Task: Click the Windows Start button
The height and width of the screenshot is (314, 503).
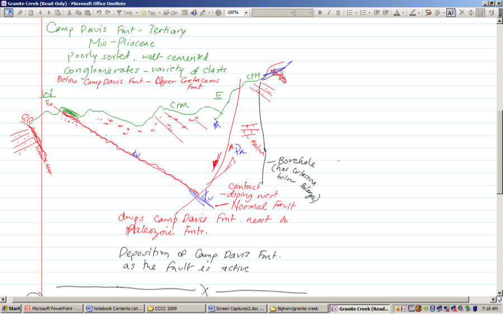Action: 11,308
